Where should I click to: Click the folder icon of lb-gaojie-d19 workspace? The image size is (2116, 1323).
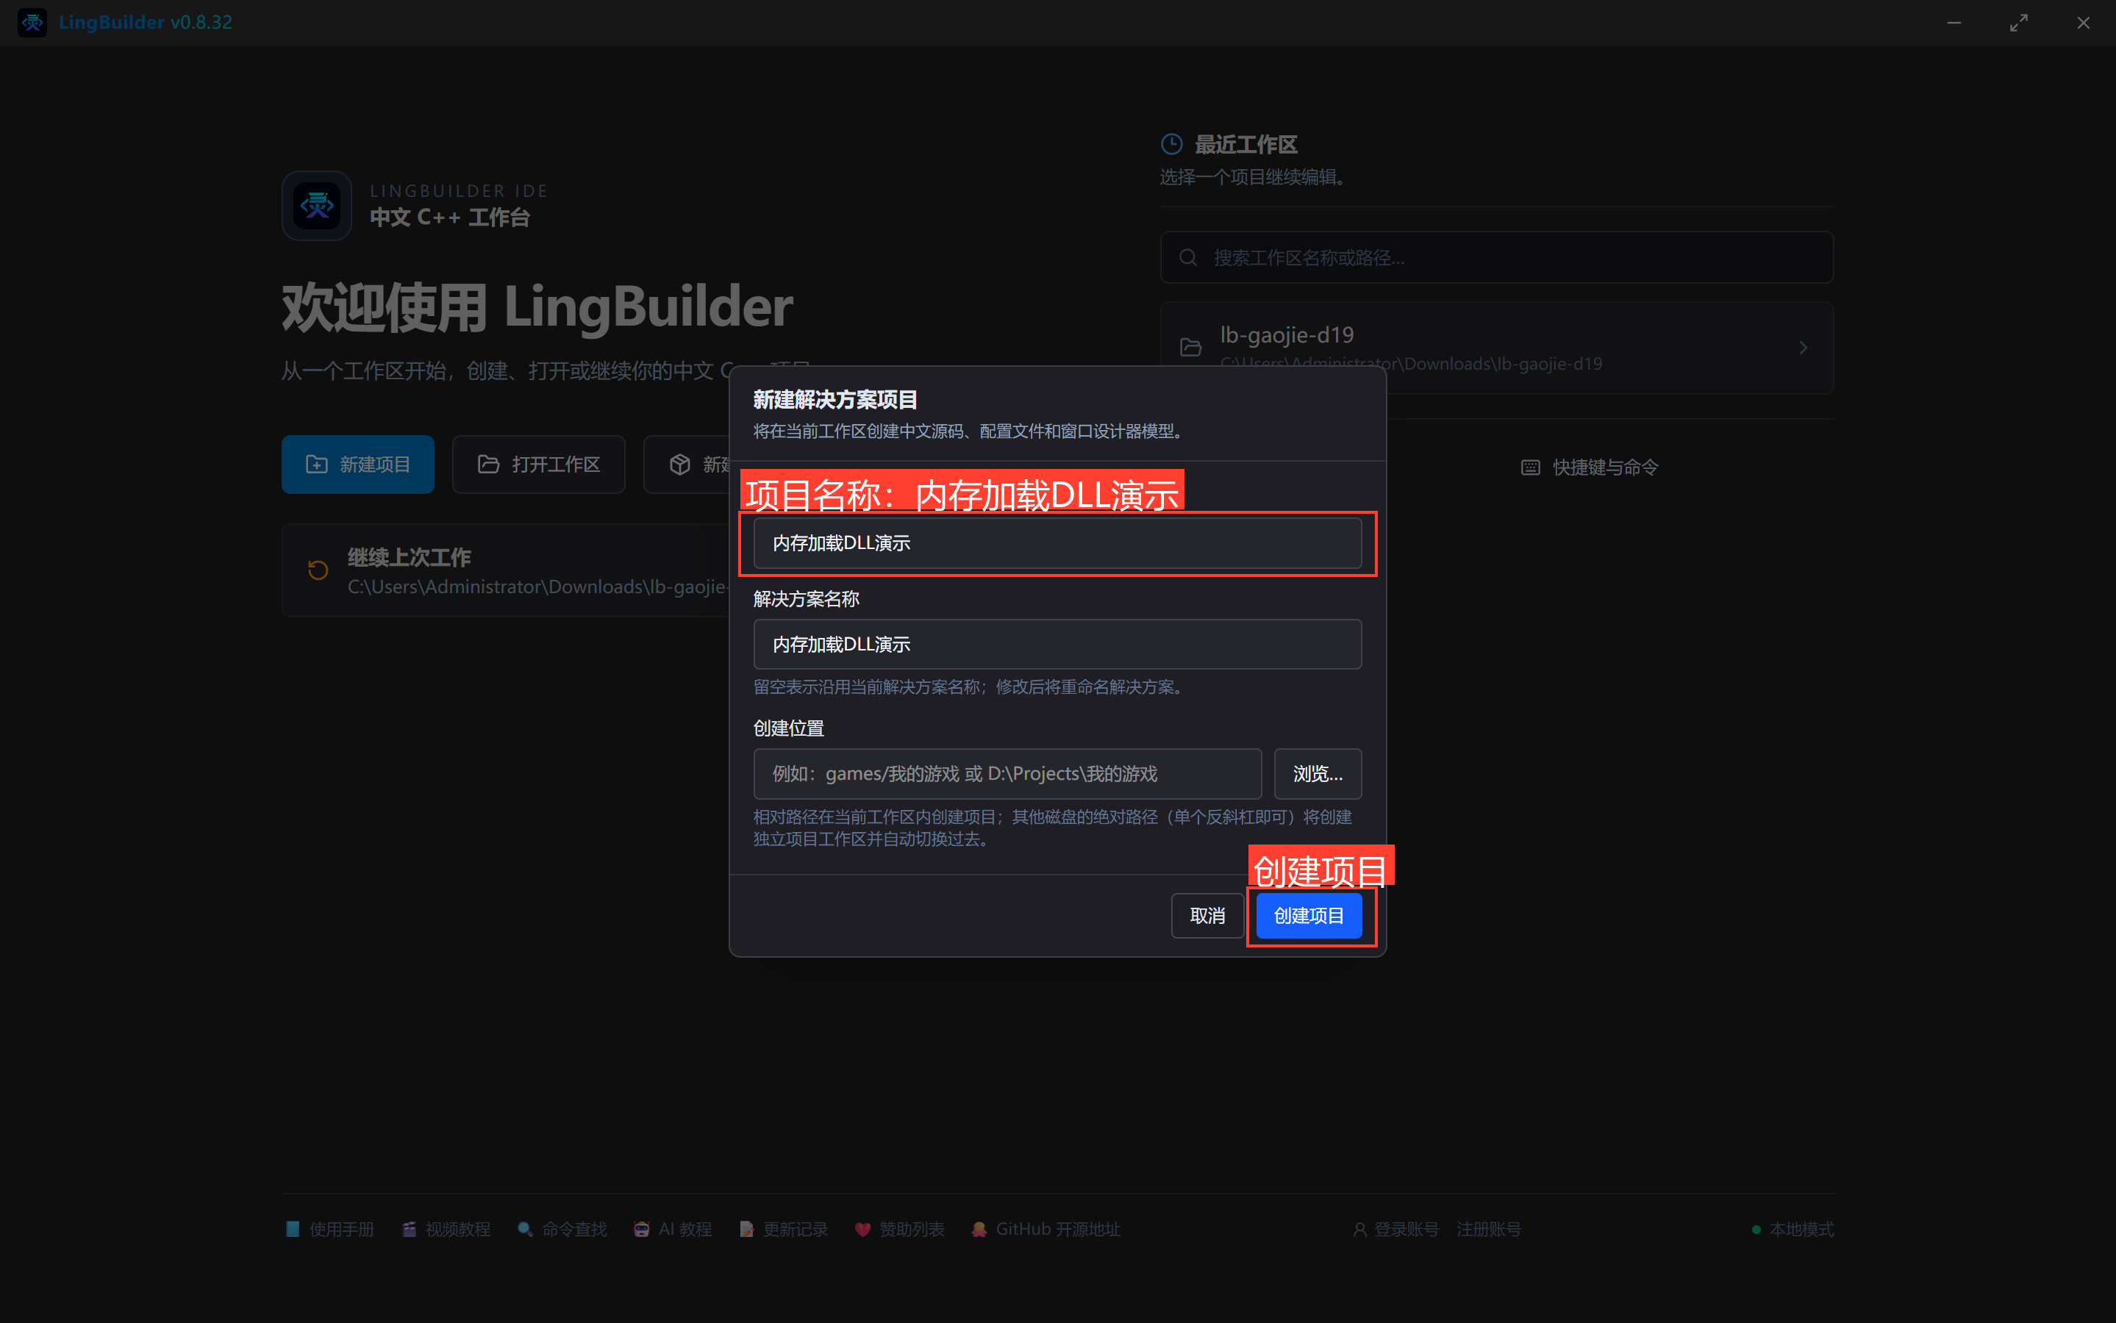[x=1191, y=348]
